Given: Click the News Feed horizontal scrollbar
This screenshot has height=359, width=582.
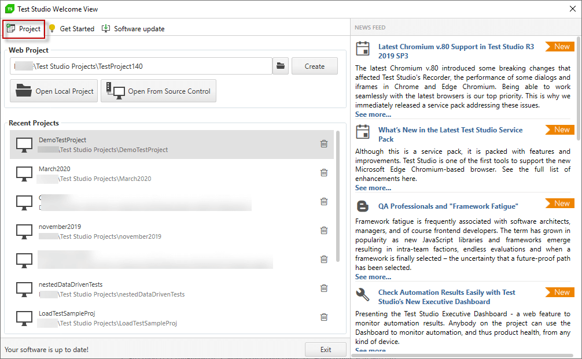Looking at the screenshot, I should [462, 356].
